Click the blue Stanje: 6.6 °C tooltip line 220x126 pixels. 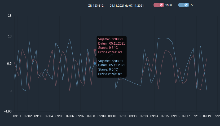pos(108,69)
